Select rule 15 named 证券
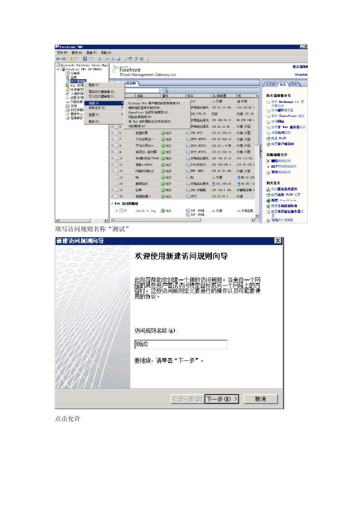Image resolution: width=362 pixels, height=512 pixels. click(183, 190)
